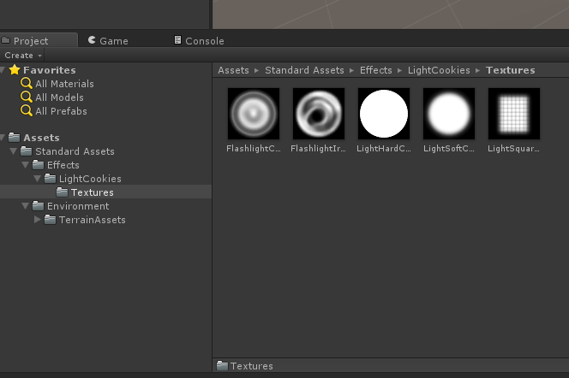This screenshot has width=569, height=378.
Task: Go to Assets in breadcrumb path
Action: pos(233,70)
